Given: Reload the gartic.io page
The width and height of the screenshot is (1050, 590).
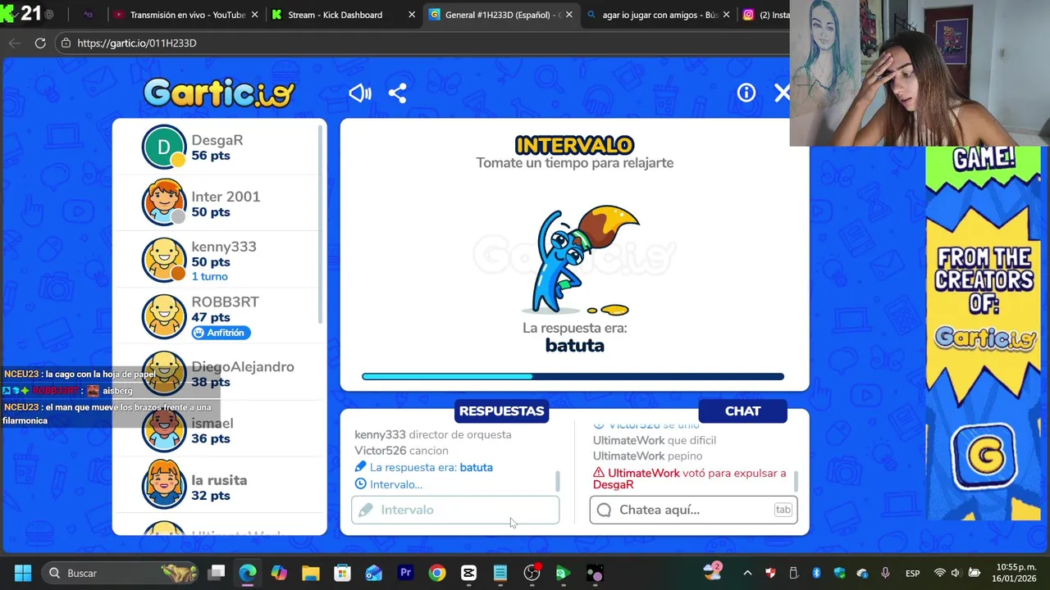Looking at the screenshot, I should click(x=40, y=43).
